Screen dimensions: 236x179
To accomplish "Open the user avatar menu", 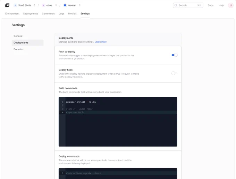I will 231,6.
